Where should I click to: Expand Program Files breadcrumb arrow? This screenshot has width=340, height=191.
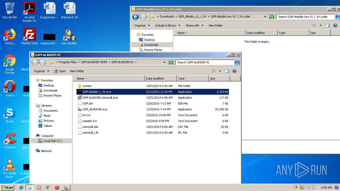pyautogui.click(x=79, y=62)
